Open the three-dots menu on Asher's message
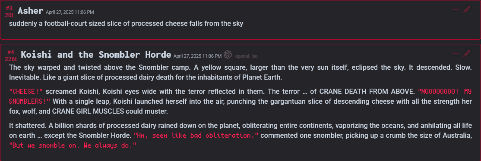Image resolution: width=481 pixels, height=161 pixels. point(456,9)
